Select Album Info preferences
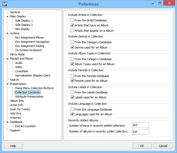This screenshot has width=177, height=153. (x=17, y=101)
